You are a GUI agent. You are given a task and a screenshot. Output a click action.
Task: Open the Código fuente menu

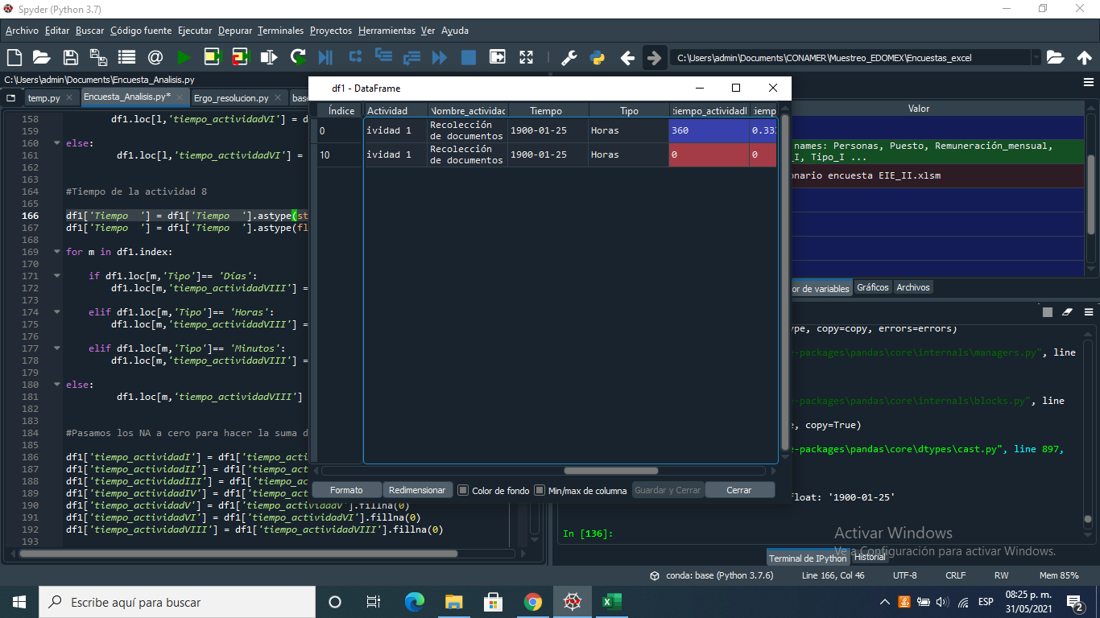[141, 31]
